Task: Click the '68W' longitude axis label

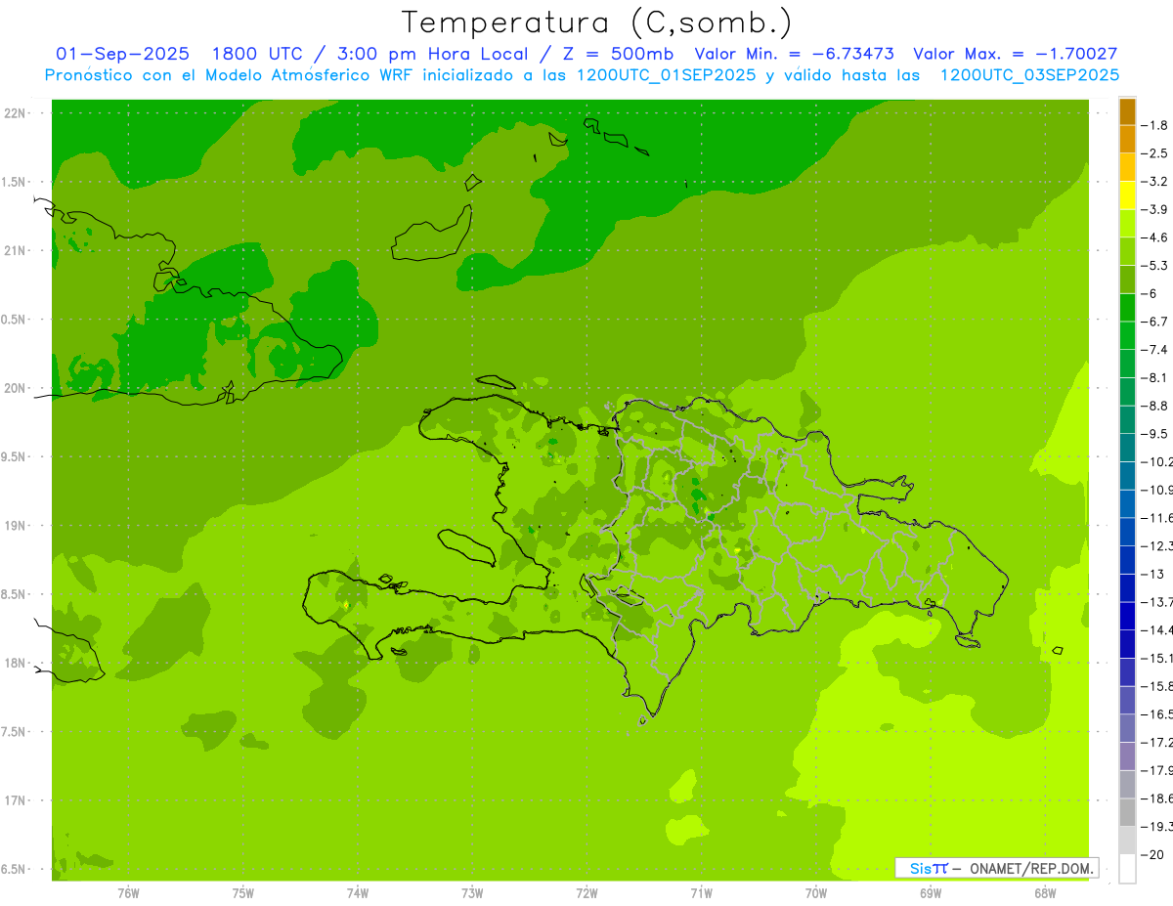Action: click(x=1044, y=892)
